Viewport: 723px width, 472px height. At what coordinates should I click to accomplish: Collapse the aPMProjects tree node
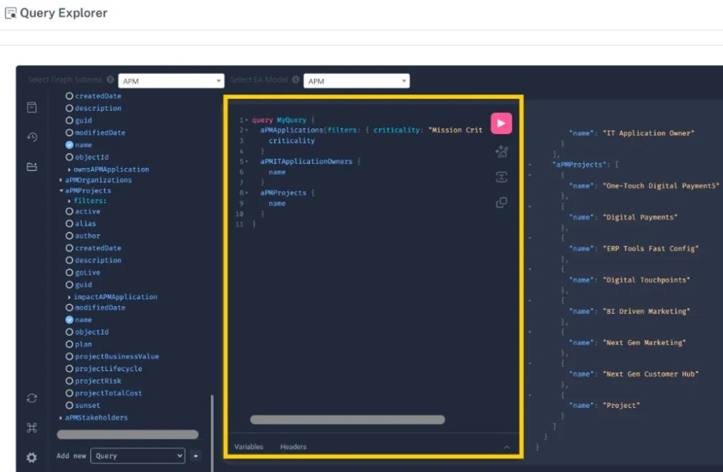[x=60, y=190]
